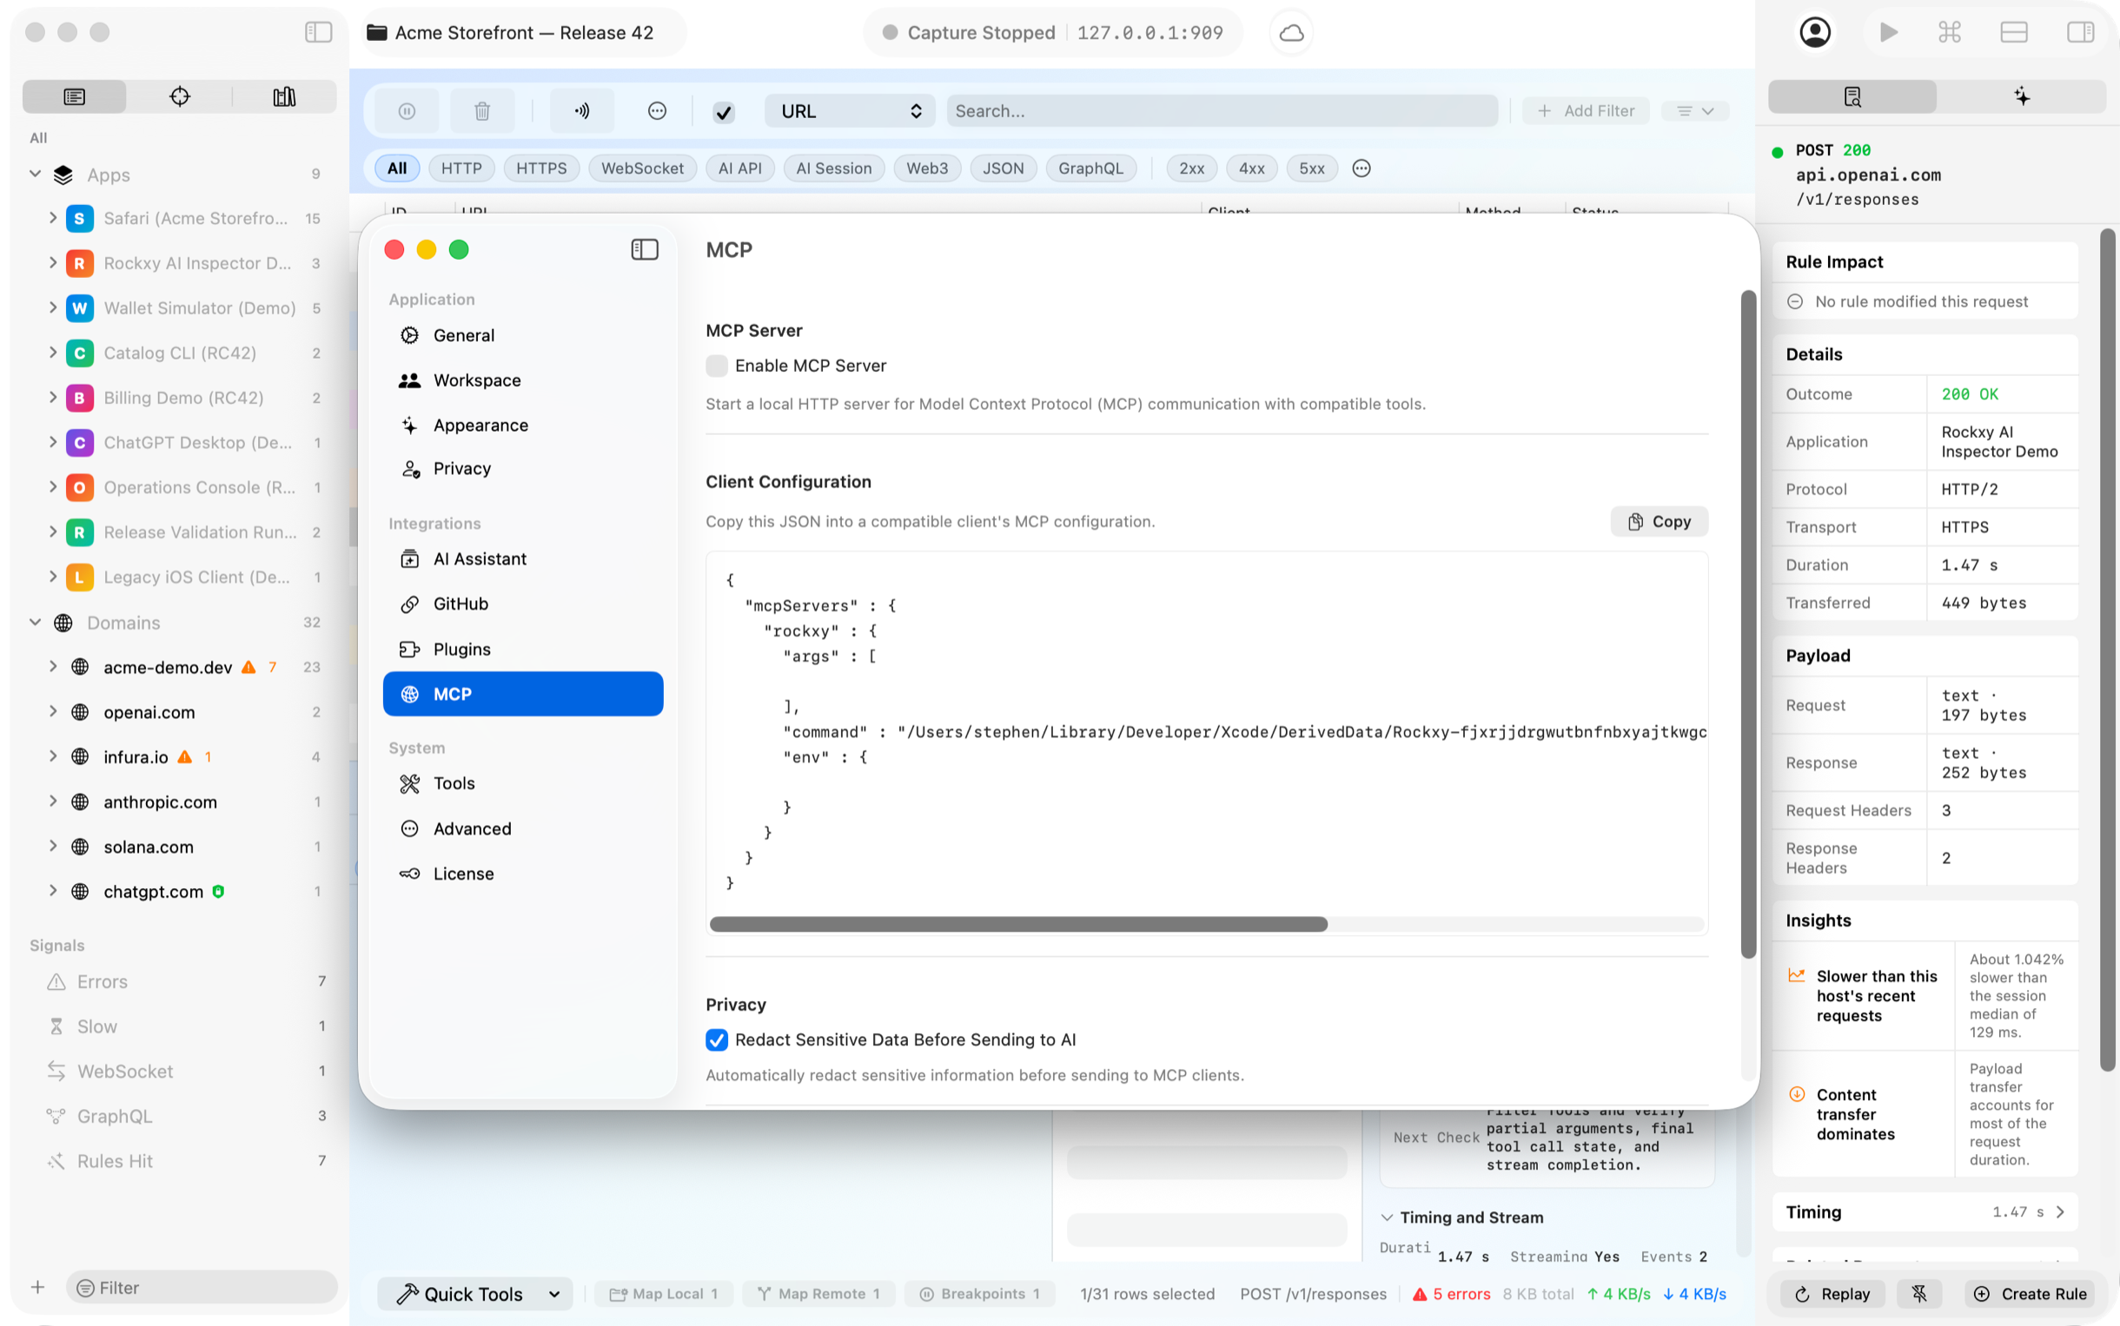Toggle the settings window sidebar icon
Image resolution: width=2120 pixels, height=1326 pixels.
(x=644, y=250)
